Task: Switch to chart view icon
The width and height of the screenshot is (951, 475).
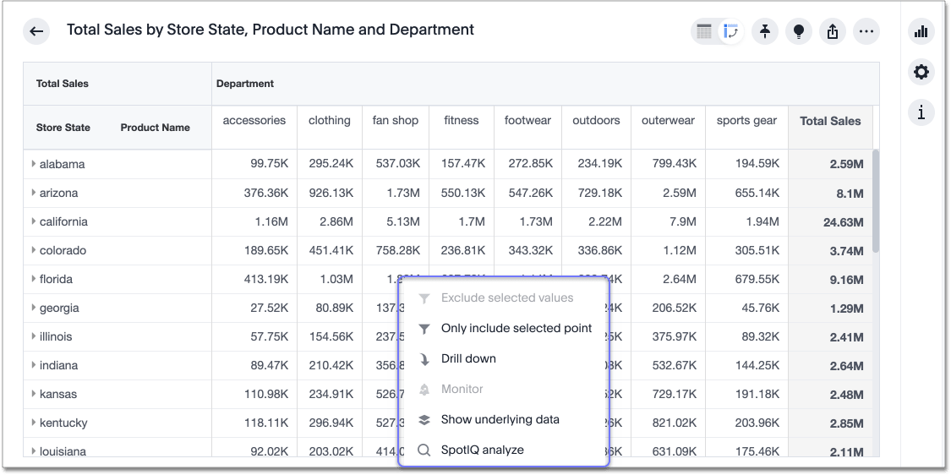Action: (x=731, y=31)
